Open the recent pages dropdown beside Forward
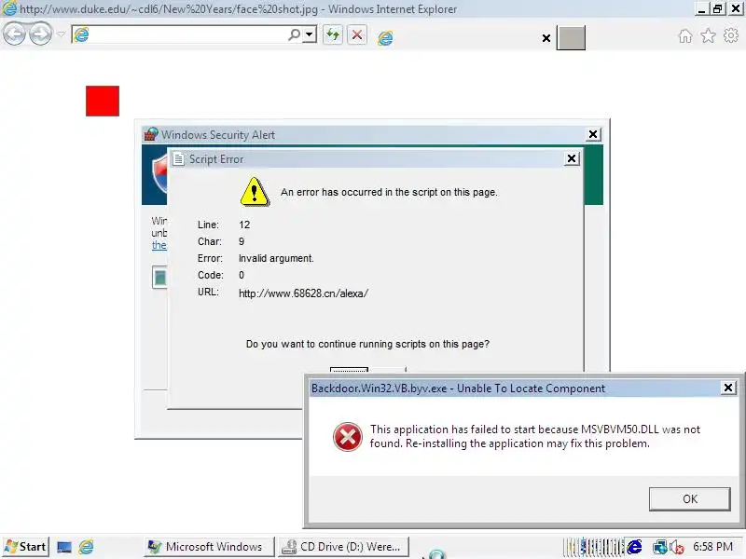Screen dimensions: 746x559 (x=61, y=34)
